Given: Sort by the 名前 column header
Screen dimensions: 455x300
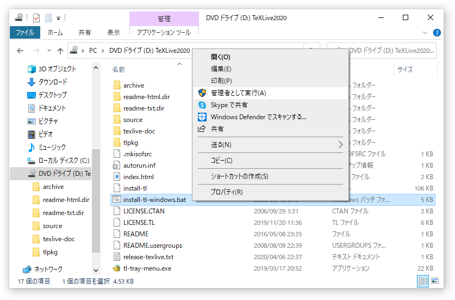Looking at the screenshot, I should pyautogui.click(x=119, y=70).
